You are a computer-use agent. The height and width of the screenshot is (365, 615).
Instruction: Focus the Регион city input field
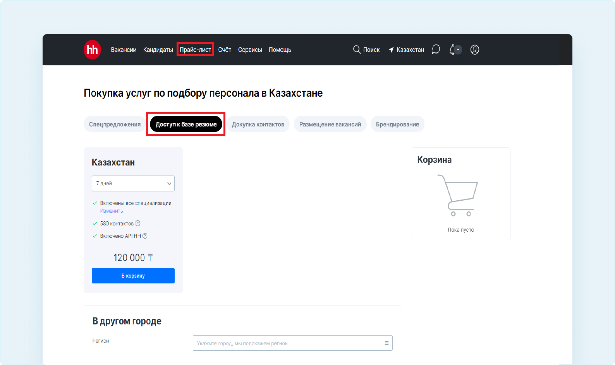pyautogui.click(x=293, y=343)
